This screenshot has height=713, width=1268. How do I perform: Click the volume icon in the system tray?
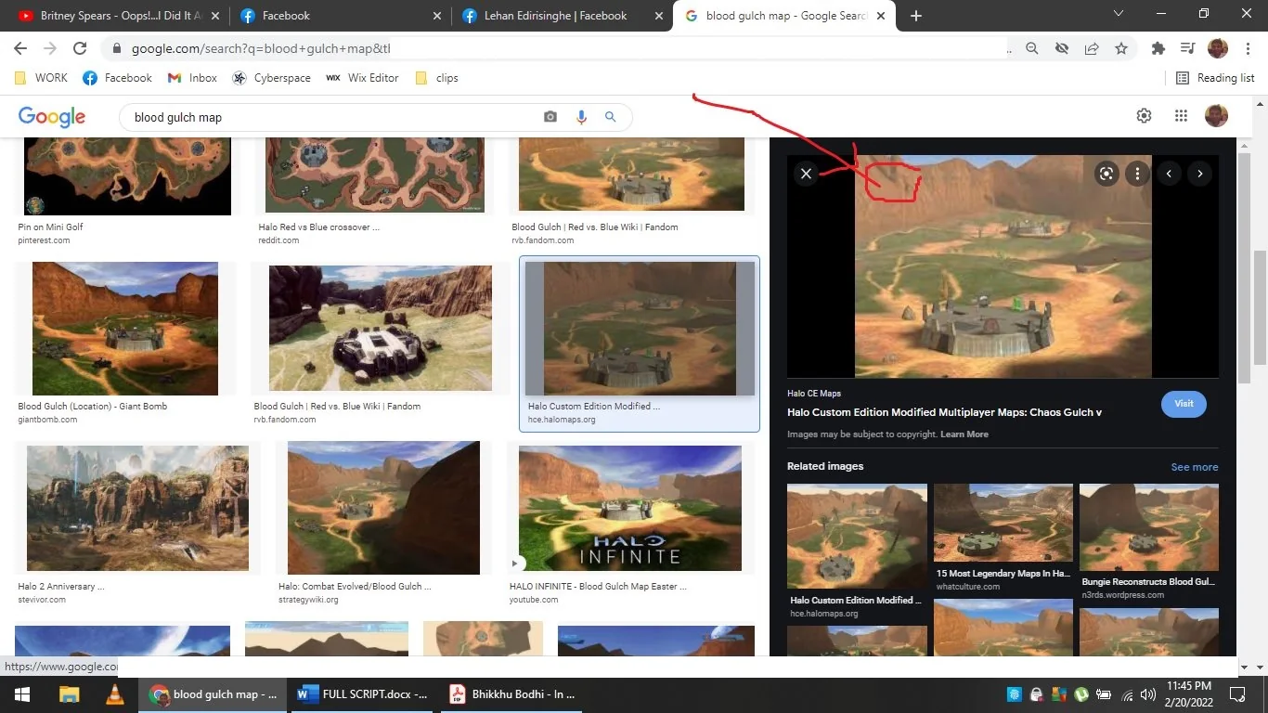pos(1148,694)
